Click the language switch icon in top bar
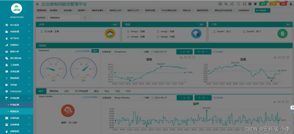This screenshot has width=294, height=134. click(250, 4)
